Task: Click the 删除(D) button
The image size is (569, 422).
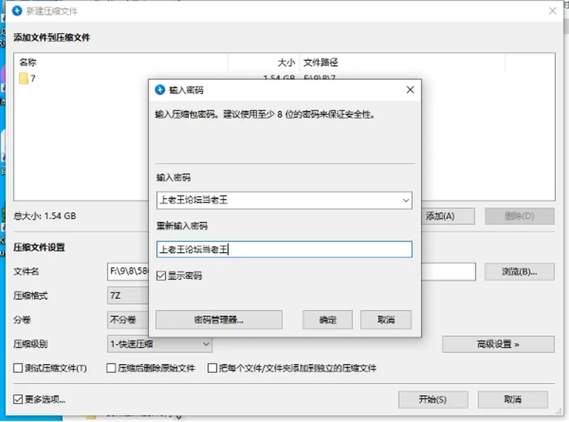Action: click(x=520, y=216)
